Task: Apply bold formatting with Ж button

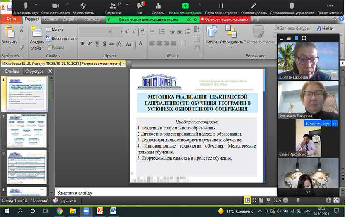Action: click(82, 43)
